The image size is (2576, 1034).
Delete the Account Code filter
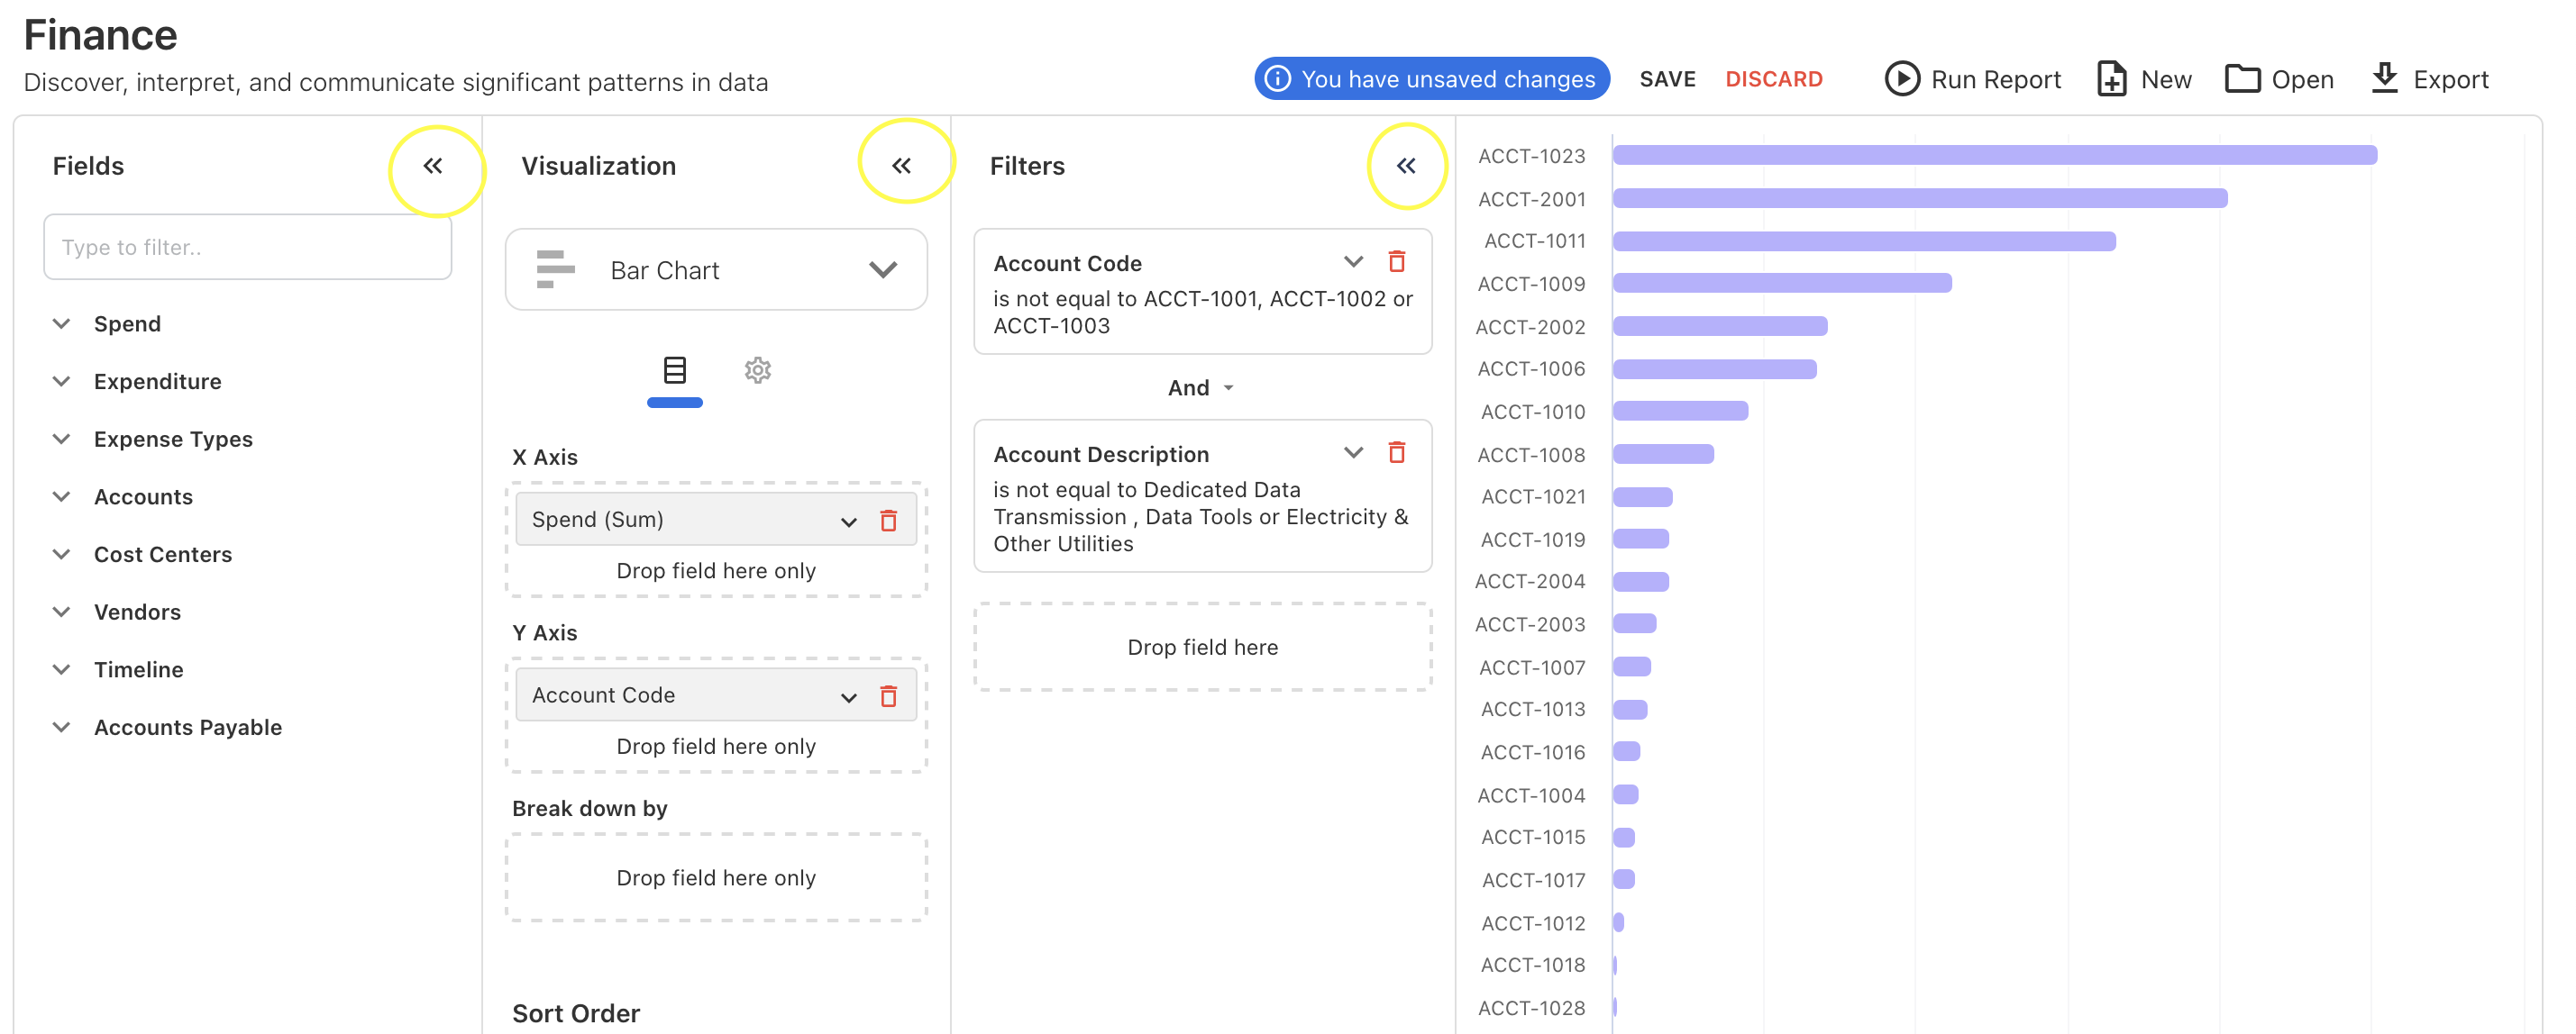tap(1396, 262)
